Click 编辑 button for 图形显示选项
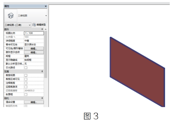Screen dimensions: 179x123 (34, 52)
